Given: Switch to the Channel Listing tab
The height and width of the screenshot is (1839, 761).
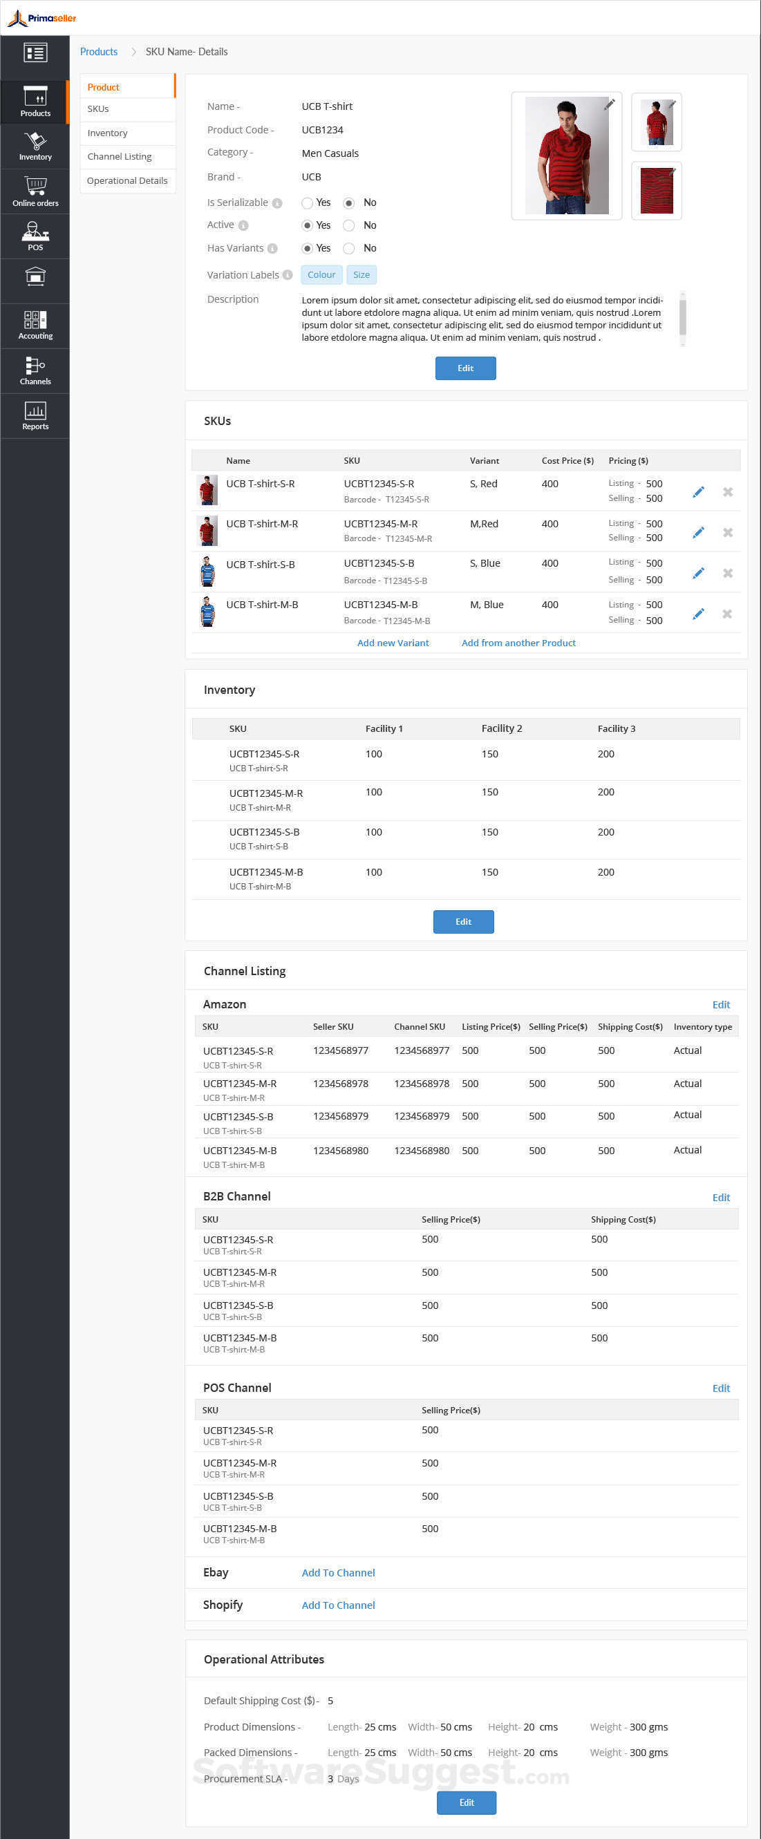Looking at the screenshot, I should pyautogui.click(x=119, y=156).
